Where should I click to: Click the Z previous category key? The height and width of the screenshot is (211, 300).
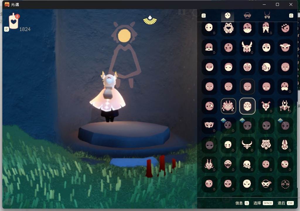coord(204,16)
